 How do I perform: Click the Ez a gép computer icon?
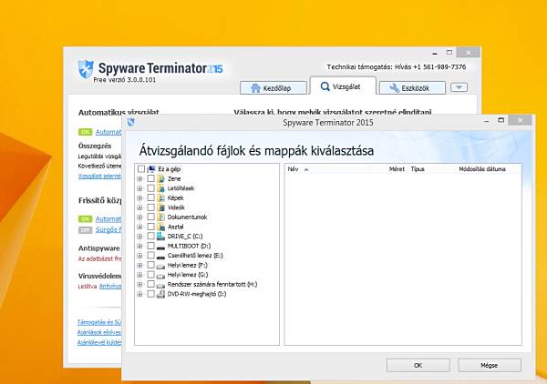point(151,169)
